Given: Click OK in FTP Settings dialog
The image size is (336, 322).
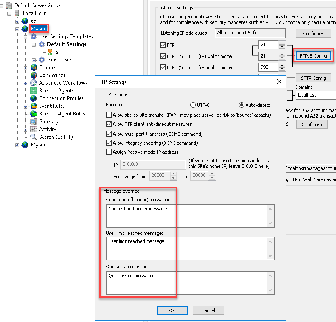Looking at the screenshot, I should [172, 310].
